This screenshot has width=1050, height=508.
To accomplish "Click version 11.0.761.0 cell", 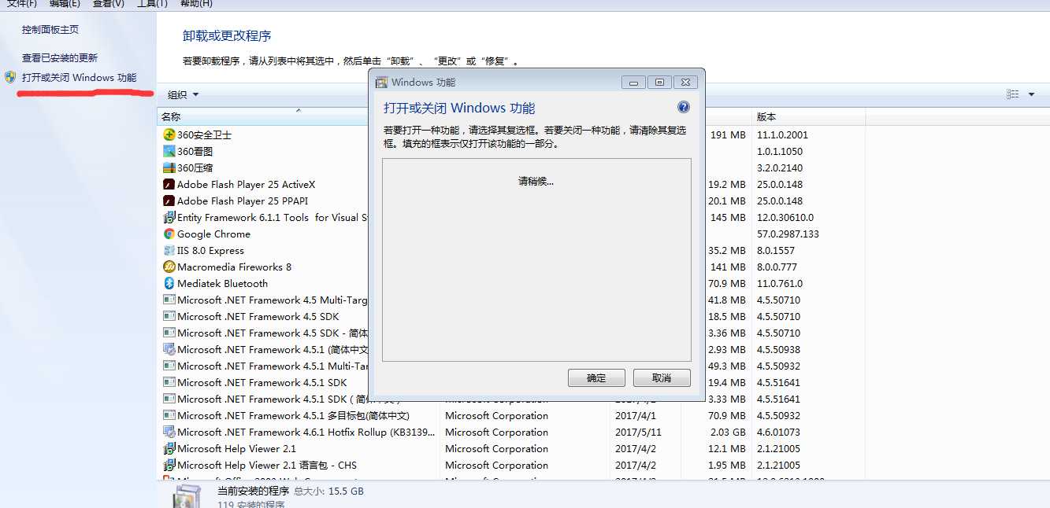I will pos(780,283).
